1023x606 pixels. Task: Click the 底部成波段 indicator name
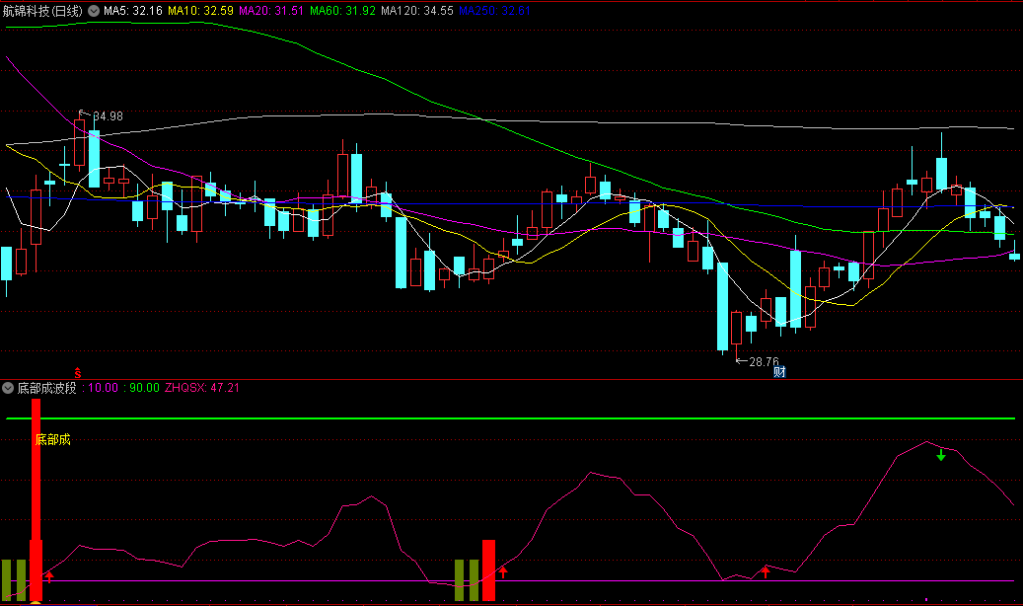tap(47, 388)
